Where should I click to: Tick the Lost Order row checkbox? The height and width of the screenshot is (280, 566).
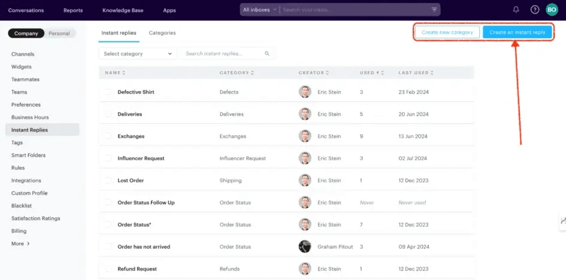click(x=108, y=181)
